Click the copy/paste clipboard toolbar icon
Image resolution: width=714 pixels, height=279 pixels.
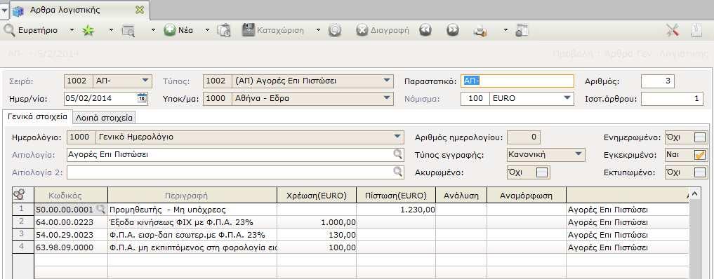point(223,30)
